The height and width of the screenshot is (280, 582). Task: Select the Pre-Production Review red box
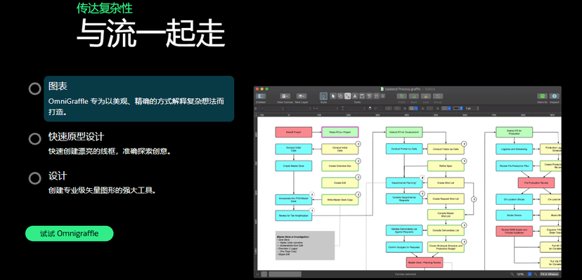536,182
